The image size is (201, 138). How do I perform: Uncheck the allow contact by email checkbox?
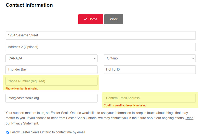[8, 132]
